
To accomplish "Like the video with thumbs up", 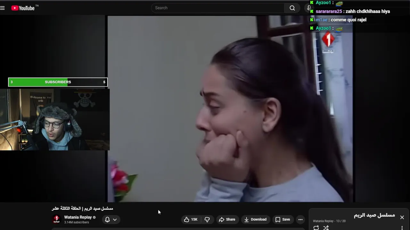I will click(x=191, y=219).
